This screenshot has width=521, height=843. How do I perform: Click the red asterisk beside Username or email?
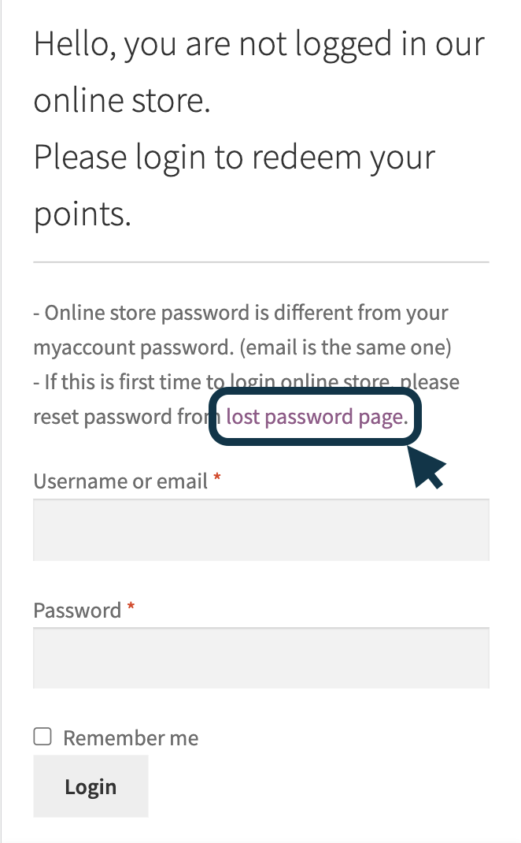(217, 477)
